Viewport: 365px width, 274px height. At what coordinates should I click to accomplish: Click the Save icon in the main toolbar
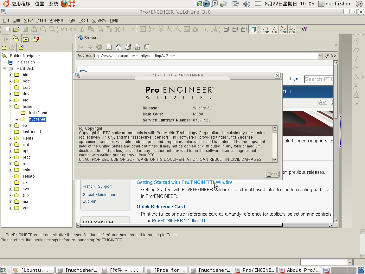tap(25, 29)
